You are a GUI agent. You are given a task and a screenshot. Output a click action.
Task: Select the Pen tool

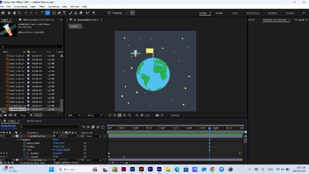coord(59,13)
